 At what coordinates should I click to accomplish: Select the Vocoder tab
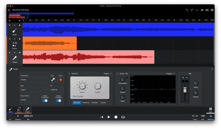103,102
